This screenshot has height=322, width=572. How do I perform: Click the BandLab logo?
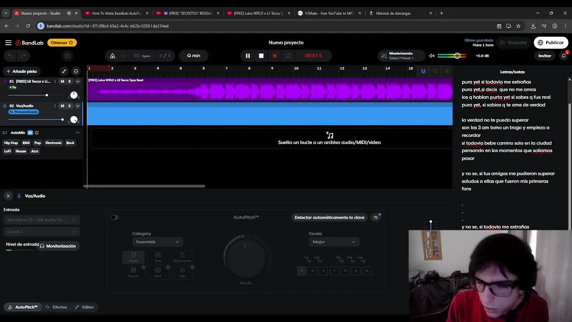pyautogui.click(x=29, y=42)
